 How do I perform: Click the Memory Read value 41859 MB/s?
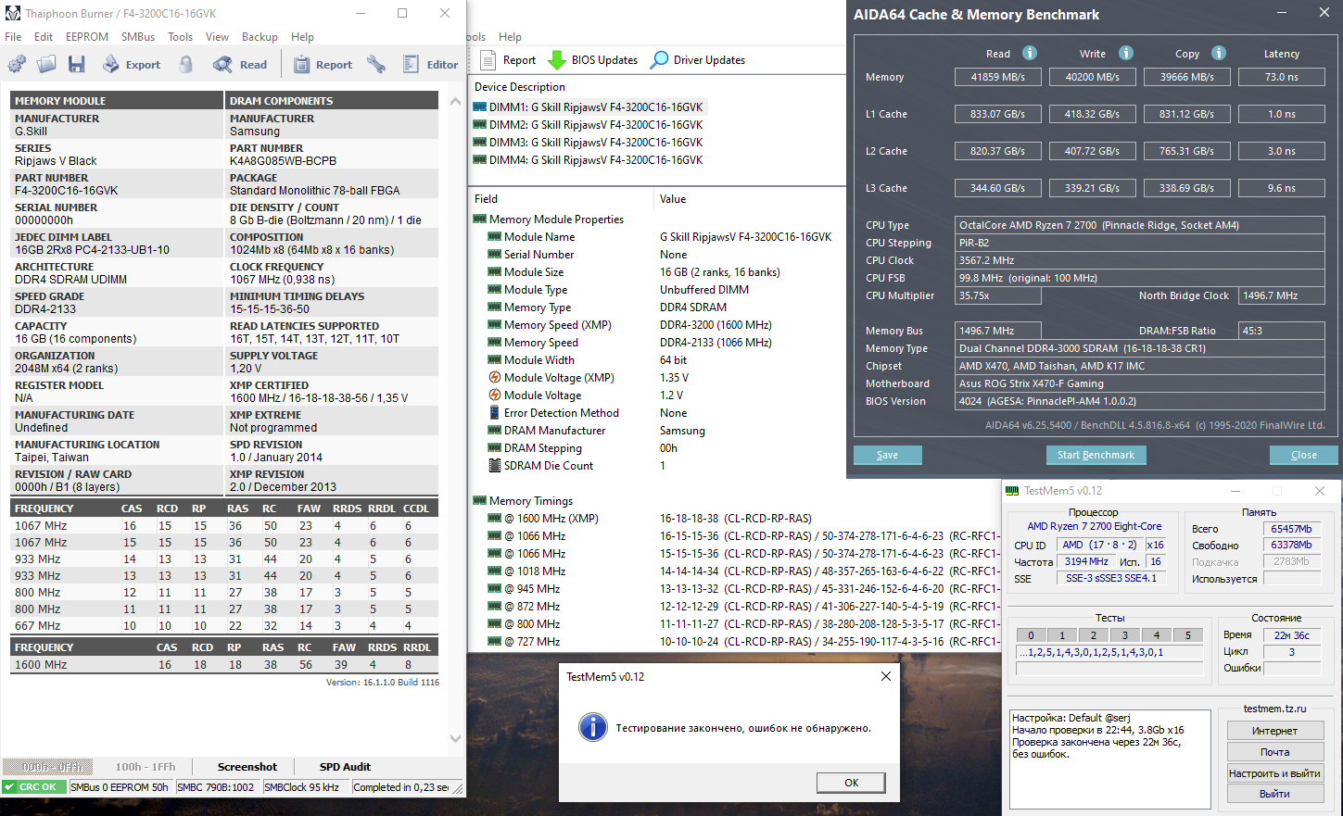coord(998,77)
